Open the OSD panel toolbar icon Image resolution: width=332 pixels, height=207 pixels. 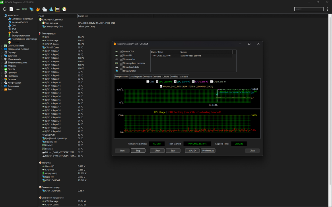(x=58, y=9)
